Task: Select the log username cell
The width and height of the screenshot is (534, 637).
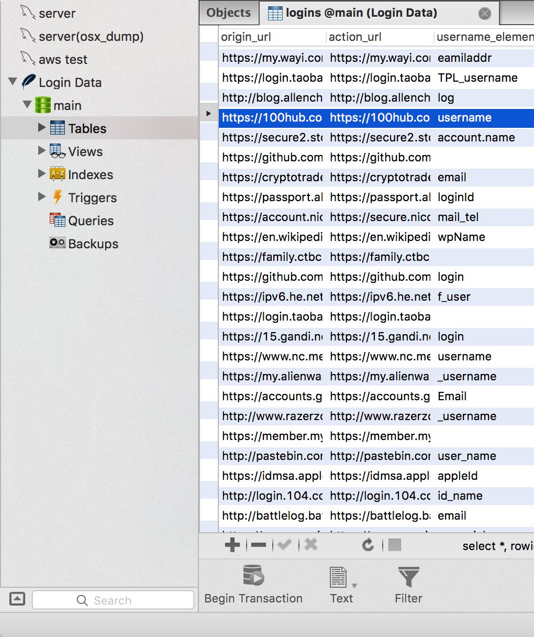Action: pos(484,97)
